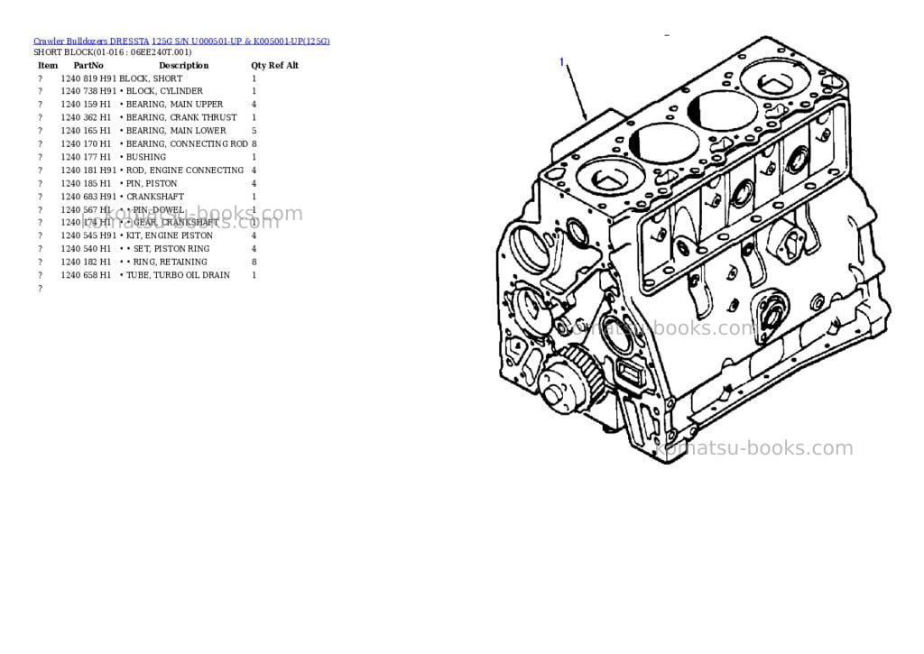Click part number 1240 159 H1
Image resolution: width=924 pixels, height=654 pixels.
(x=86, y=105)
